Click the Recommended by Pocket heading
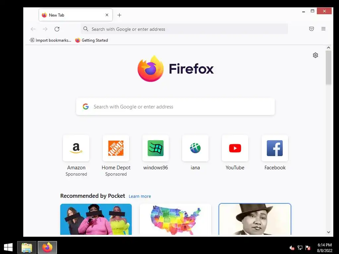Screen dimensions: 339x254 click(93, 196)
